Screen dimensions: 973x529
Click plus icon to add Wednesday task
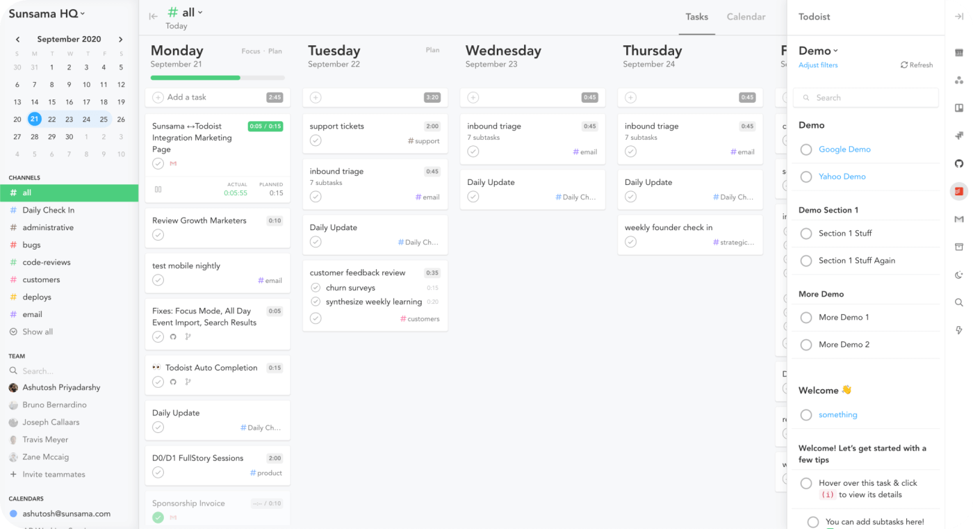473,97
